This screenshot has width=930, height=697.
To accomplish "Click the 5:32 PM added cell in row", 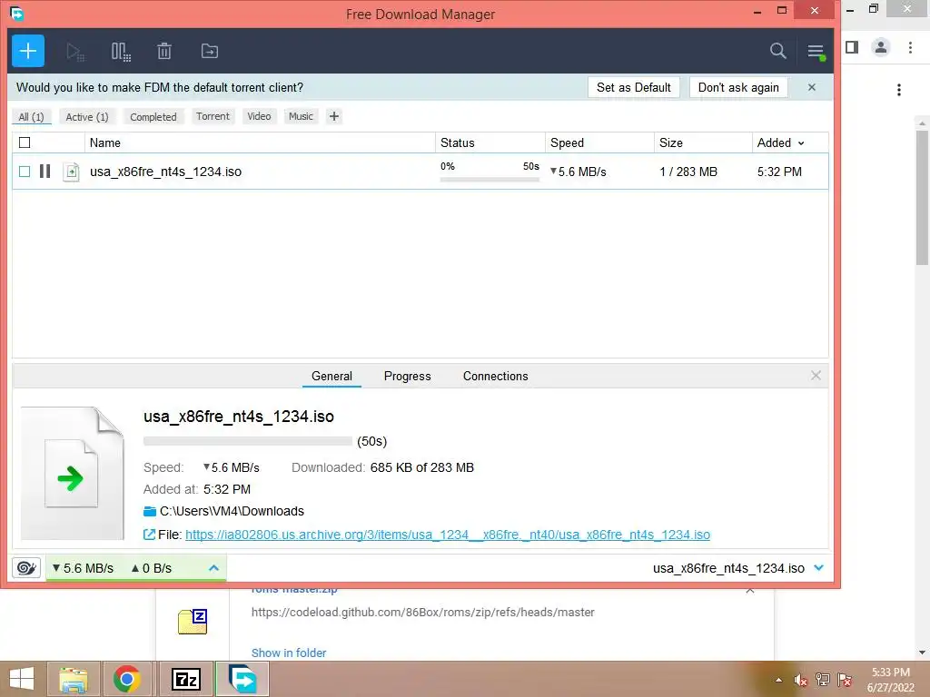I will click(x=779, y=172).
